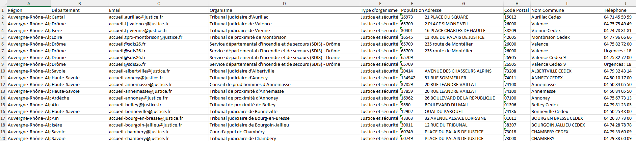Select email accueil.aurillac@justice.fr
The width and height of the screenshot is (636, 141).
(158, 17)
